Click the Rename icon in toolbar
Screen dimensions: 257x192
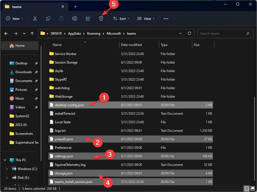coord(74,18)
